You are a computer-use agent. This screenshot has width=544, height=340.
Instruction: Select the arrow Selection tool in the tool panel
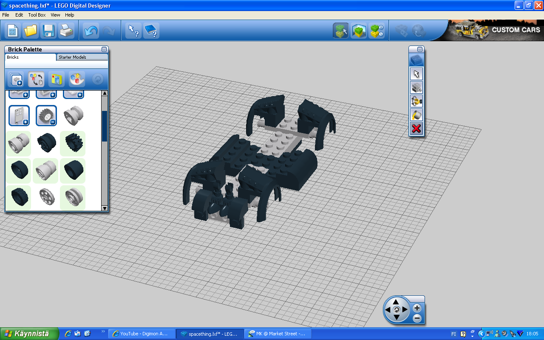tap(416, 74)
